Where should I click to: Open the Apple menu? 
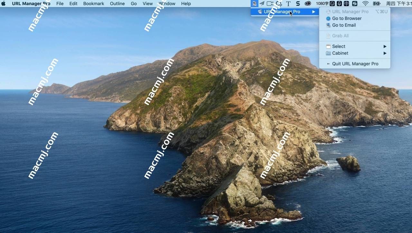[x=4, y=4]
